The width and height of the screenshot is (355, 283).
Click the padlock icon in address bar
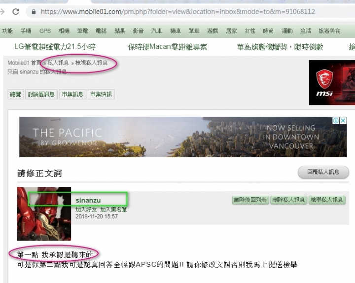pyautogui.click(x=34, y=11)
